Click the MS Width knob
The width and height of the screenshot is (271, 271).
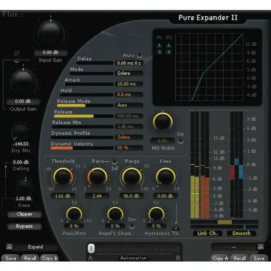pos(162,121)
